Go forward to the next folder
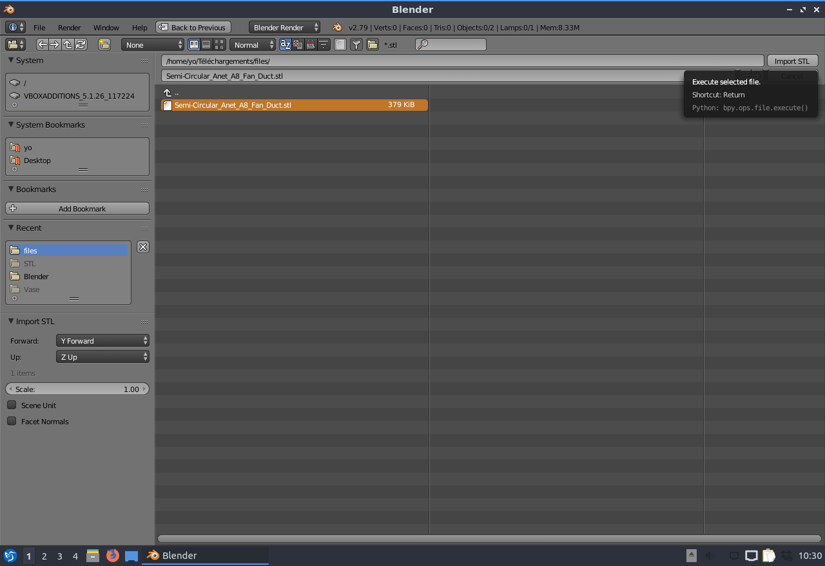The height and width of the screenshot is (566, 825). click(x=55, y=44)
